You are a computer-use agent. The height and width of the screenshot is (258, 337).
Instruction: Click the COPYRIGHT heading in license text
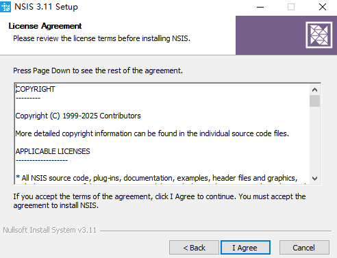click(x=36, y=89)
